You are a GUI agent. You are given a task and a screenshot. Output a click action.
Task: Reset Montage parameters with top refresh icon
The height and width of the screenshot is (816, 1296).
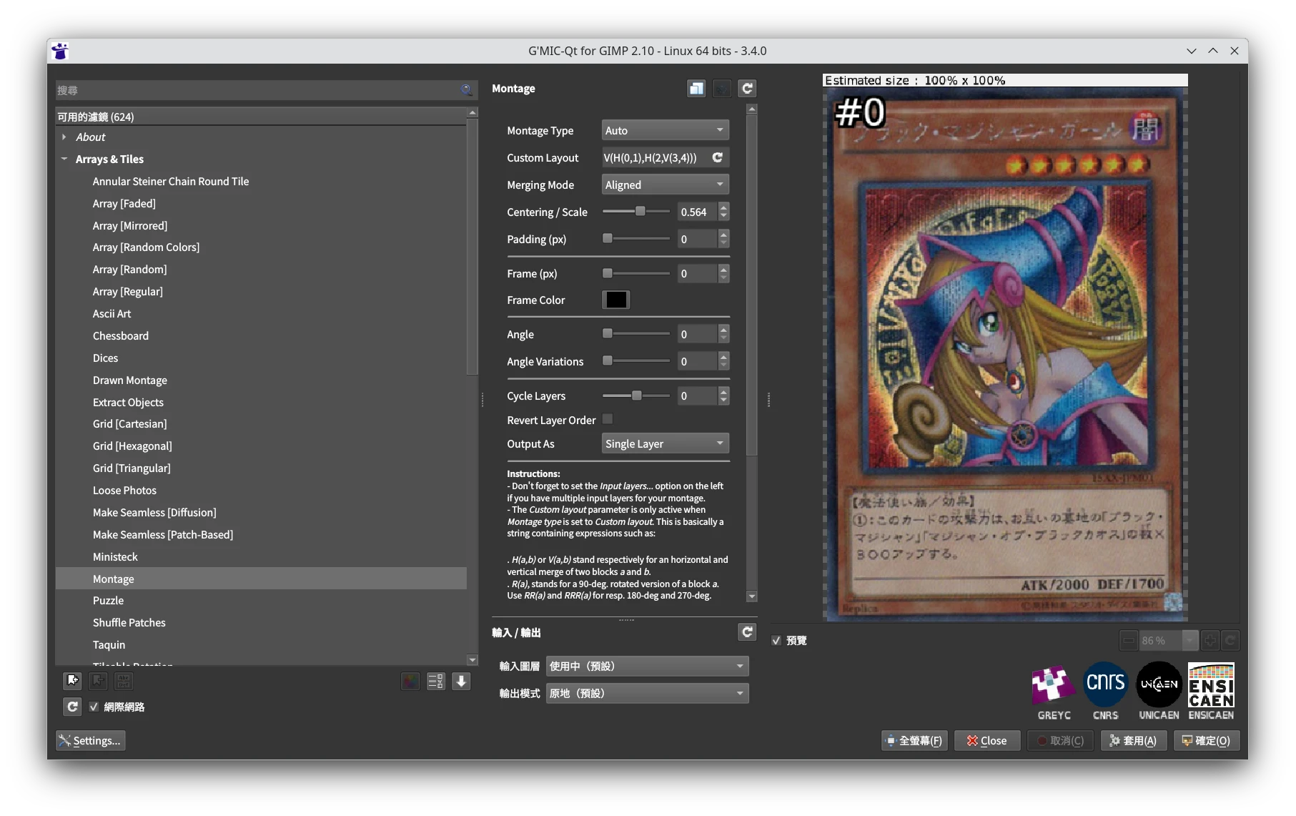point(747,88)
